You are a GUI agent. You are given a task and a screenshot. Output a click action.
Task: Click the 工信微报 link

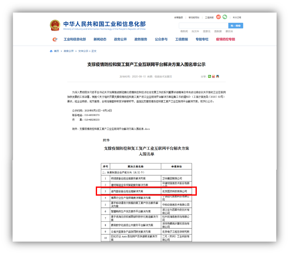coord(209,18)
